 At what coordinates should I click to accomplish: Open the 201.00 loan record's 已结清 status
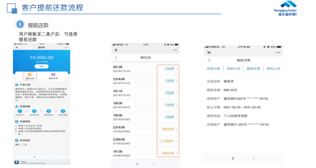click(169, 69)
